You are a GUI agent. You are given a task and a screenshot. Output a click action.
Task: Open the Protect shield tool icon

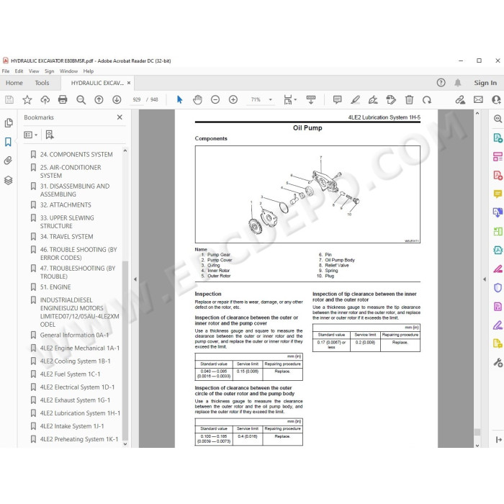pos(498,288)
